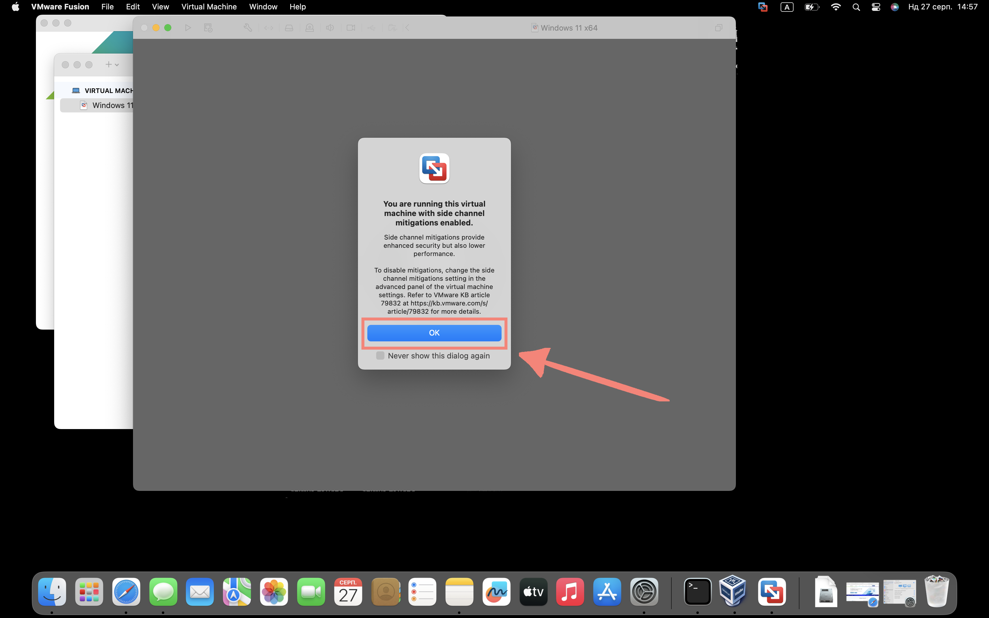Open the Trash from the Dock
The image size is (989, 618).
click(x=937, y=591)
